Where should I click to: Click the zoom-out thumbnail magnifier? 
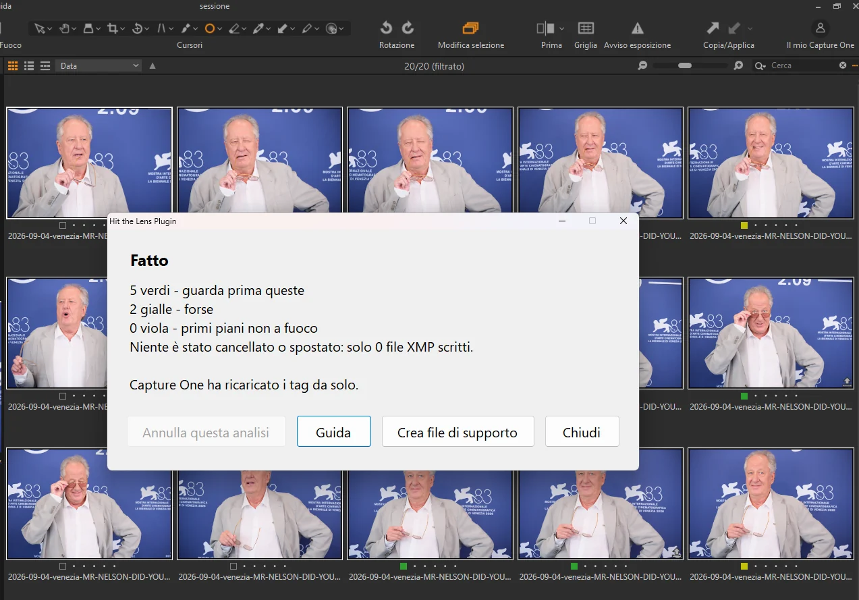(642, 65)
